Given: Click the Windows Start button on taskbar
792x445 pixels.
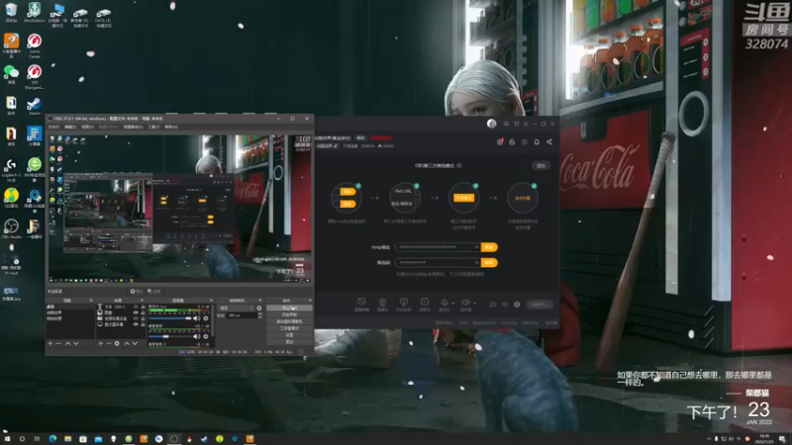Looking at the screenshot, I should coord(7,439).
